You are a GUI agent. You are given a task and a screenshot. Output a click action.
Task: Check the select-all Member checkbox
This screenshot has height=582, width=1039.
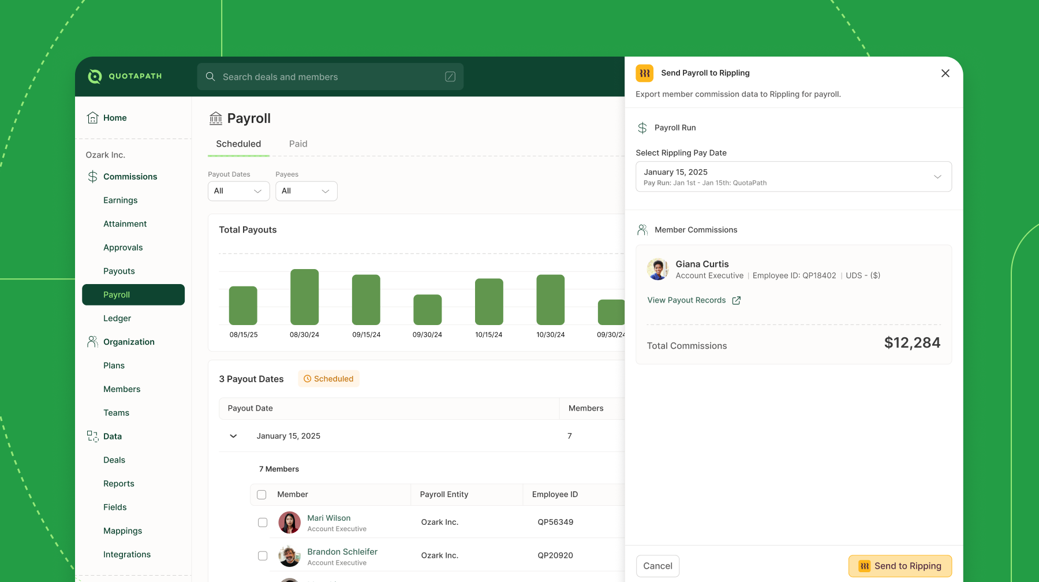tap(261, 495)
